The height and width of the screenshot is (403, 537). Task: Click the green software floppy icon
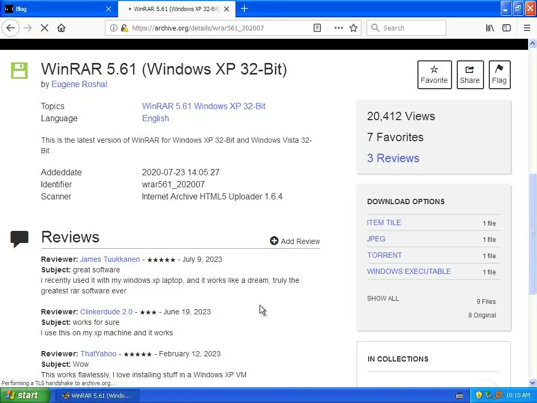pyautogui.click(x=19, y=70)
